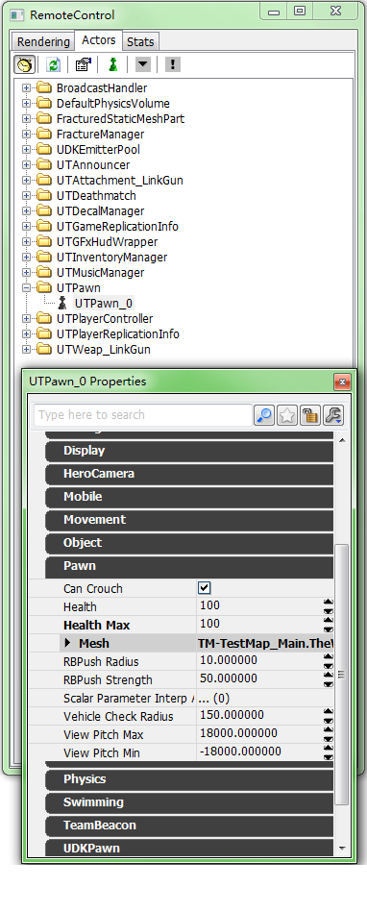The width and height of the screenshot is (367, 912).
Task: Expand the UDKPawn category header
Action: (189, 848)
